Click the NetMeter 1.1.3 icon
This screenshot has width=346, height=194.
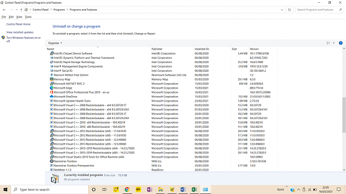tap(51, 170)
